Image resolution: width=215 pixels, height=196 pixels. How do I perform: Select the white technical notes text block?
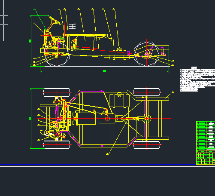pyautogui.click(x=197, y=79)
